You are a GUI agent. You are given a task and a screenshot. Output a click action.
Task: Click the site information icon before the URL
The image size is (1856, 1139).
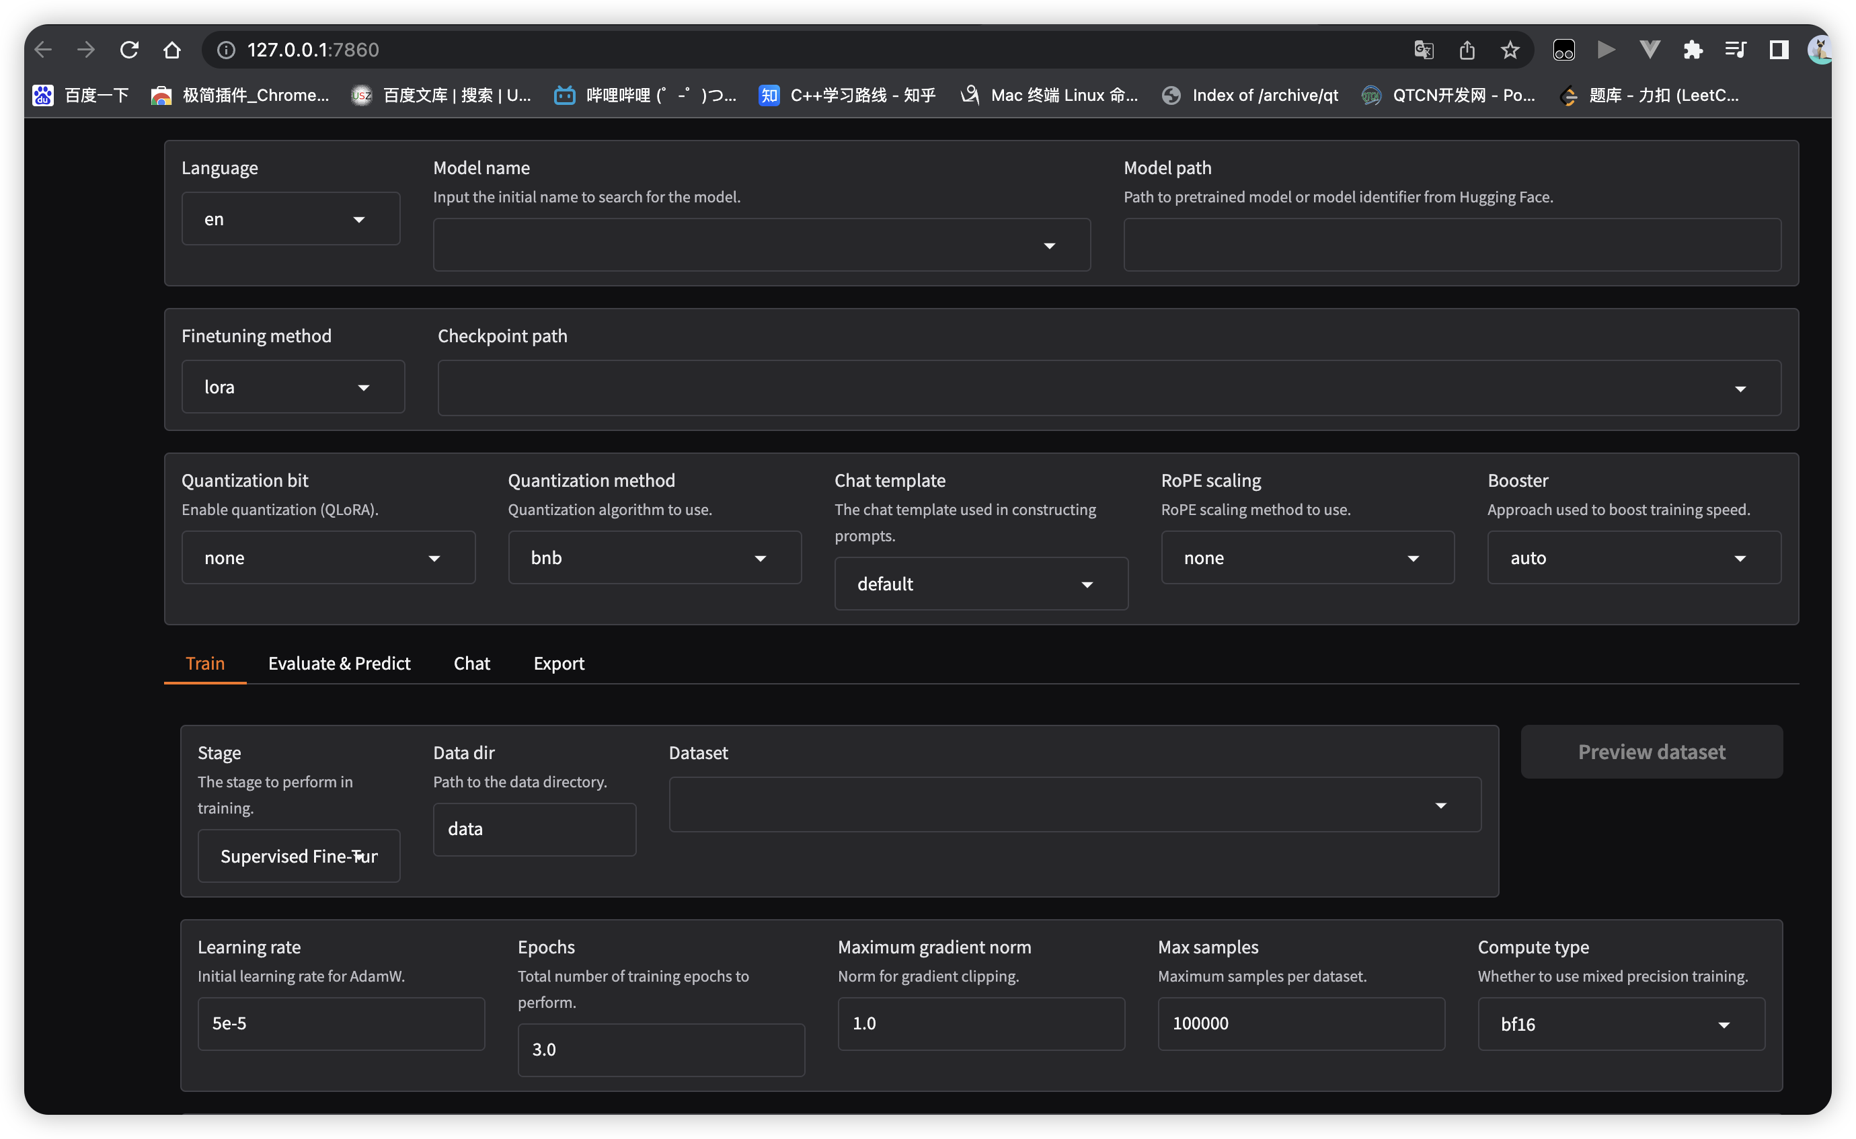coord(225,50)
